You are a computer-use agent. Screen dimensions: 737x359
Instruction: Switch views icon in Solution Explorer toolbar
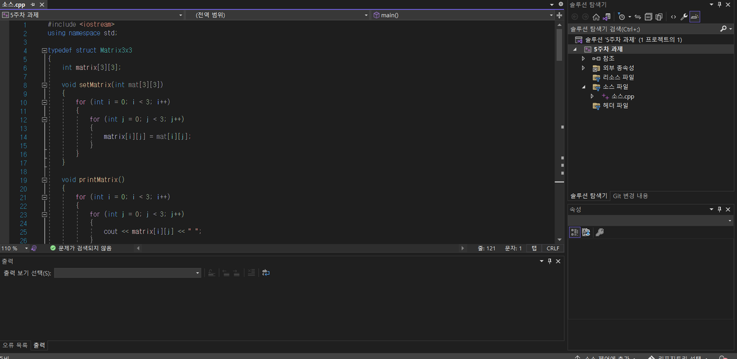point(606,17)
